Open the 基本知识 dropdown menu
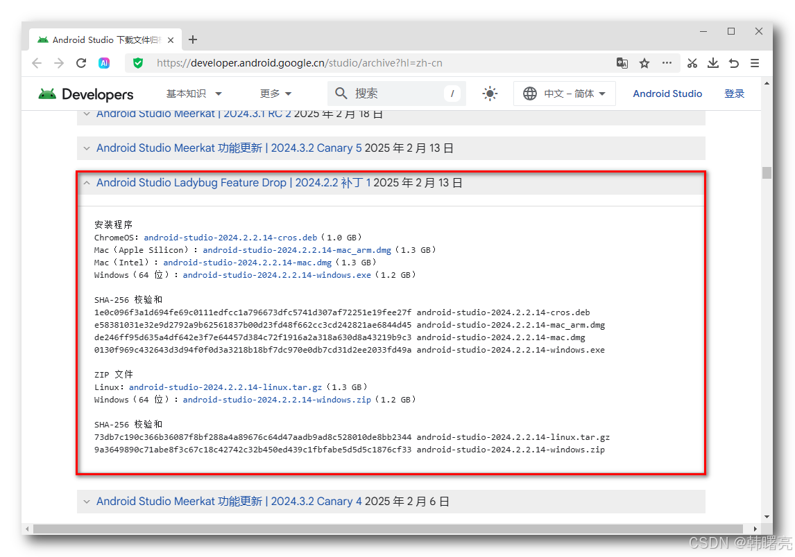Image resolution: width=795 pixels, height=557 pixels. (x=194, y=94)
